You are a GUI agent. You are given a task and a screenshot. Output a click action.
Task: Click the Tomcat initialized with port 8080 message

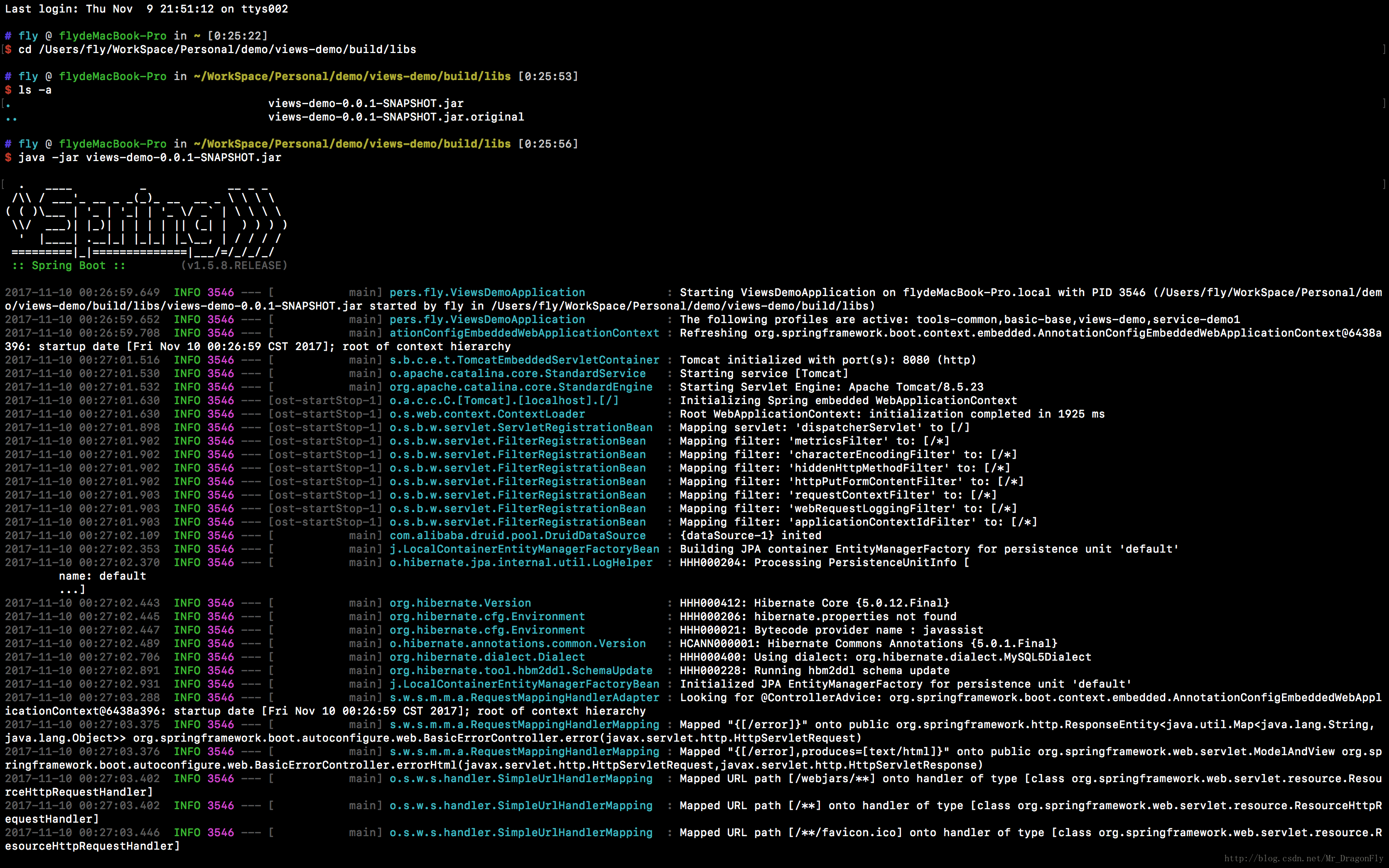pos(828,360)
